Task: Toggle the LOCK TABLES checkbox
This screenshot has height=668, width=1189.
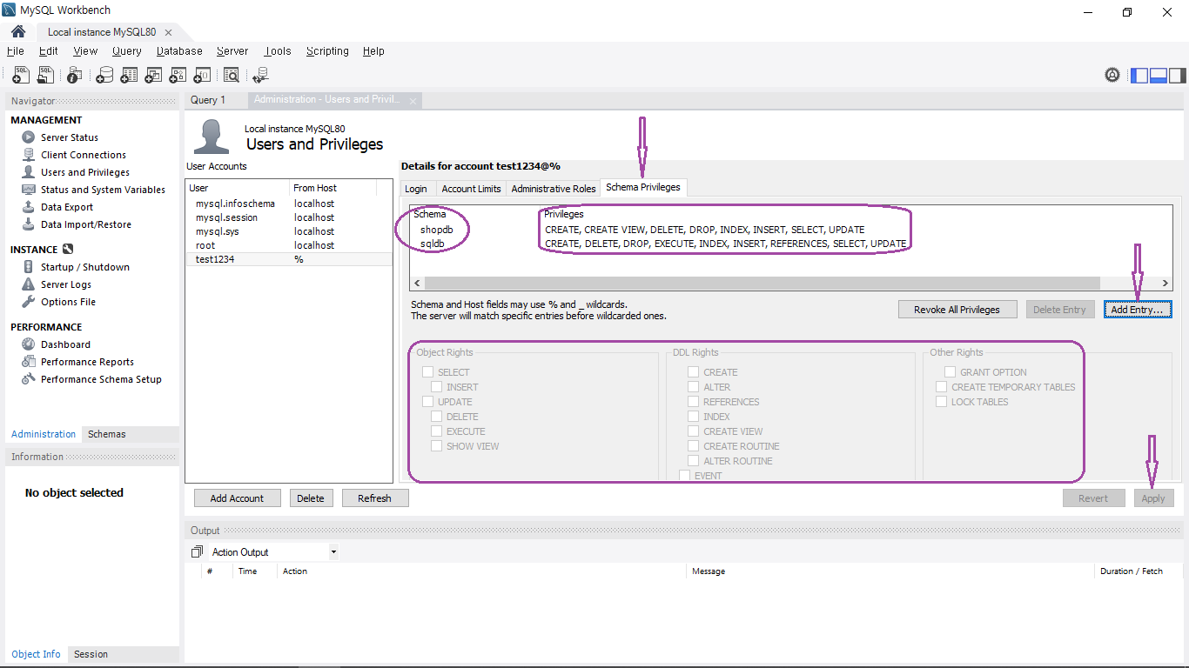Action: [x=942, y=402]
